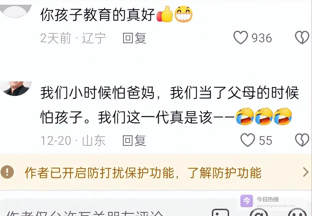Expand the protection banner via right chevron

tap(306, 172)
